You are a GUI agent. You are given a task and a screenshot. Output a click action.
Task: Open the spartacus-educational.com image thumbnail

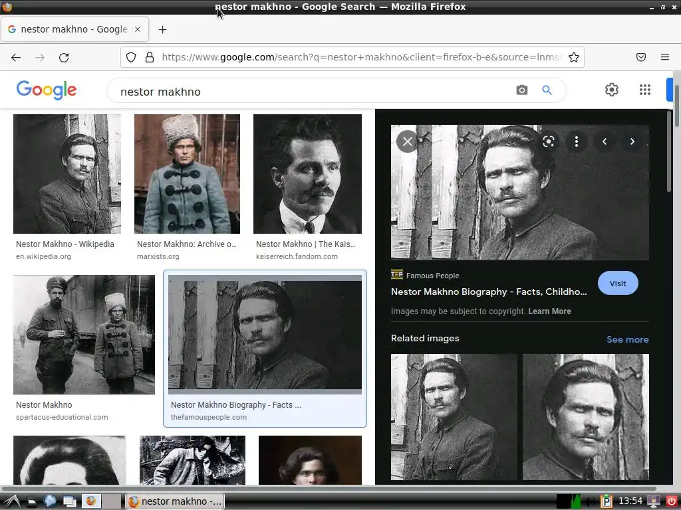(84, 335)
